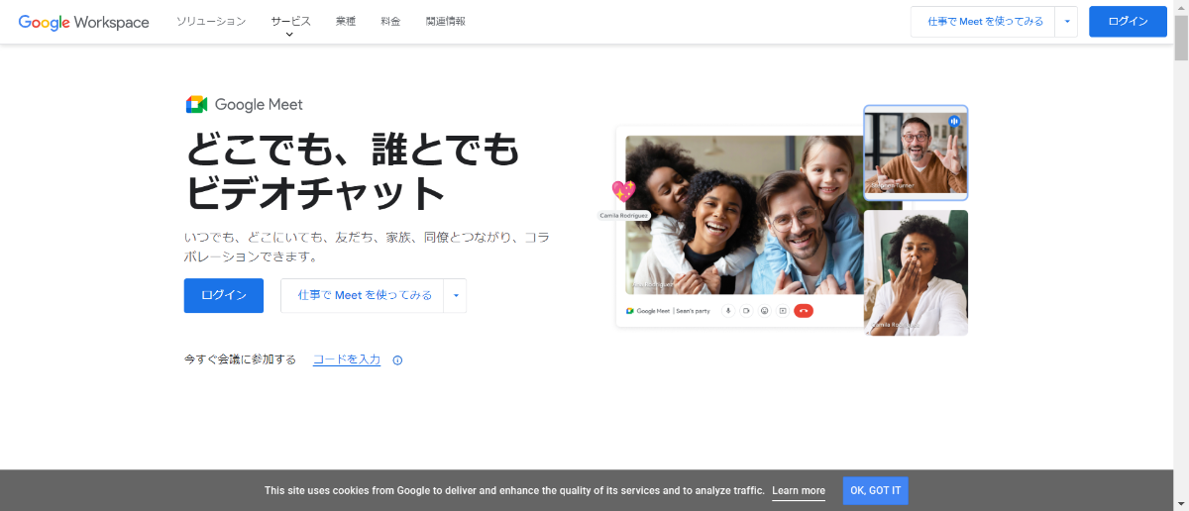This screenshot has height=511, width=1189.
Task: Click the camera icon in the illustration
Action: pyautogui.click(x=746, y=311)
